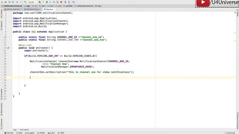The height and width of the screenshot is (134, 239).
Task: Open the Event Log
Action: (230, 133)
